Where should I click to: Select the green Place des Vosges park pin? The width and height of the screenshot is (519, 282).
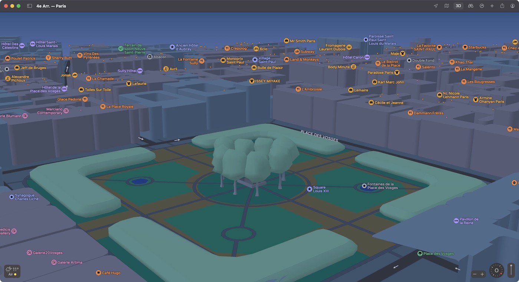point(420,254)
